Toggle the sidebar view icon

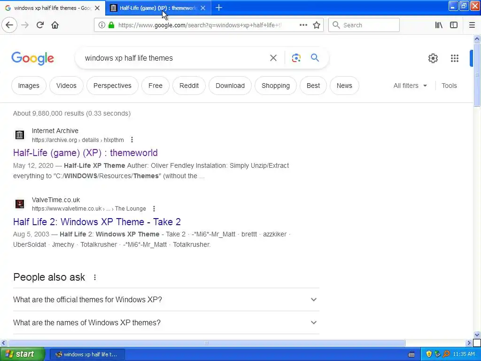(x=454, y=25)
